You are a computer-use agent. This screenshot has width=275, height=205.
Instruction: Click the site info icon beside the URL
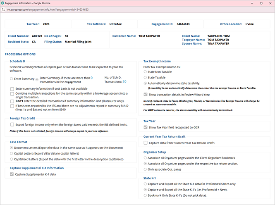(3, 10)
